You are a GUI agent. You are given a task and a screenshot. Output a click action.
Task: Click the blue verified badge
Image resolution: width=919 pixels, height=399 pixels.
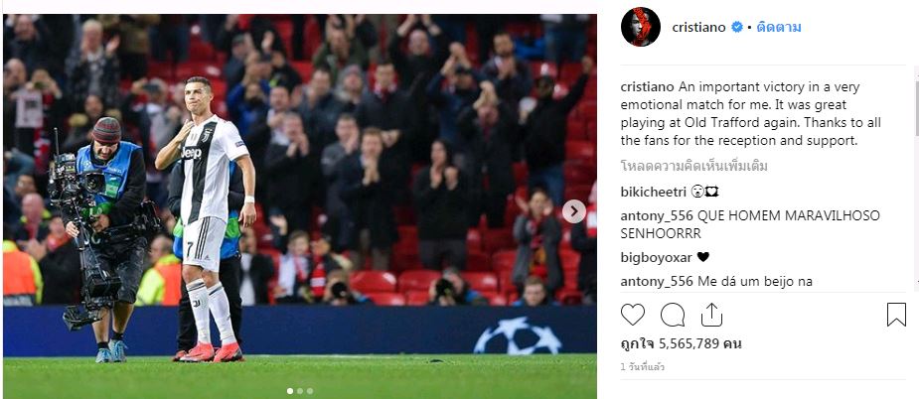(x=737, y=28)
